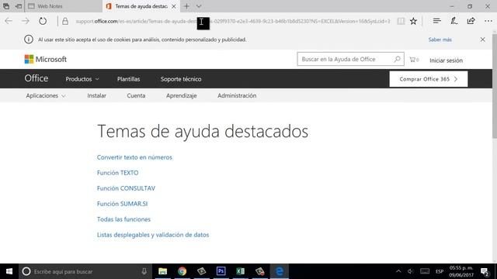Open the Administración section
Screen dimensions: 497x279
(237, 95)
